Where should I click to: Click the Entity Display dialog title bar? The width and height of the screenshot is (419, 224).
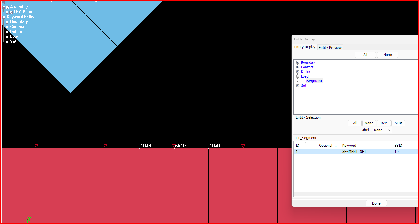355,39
